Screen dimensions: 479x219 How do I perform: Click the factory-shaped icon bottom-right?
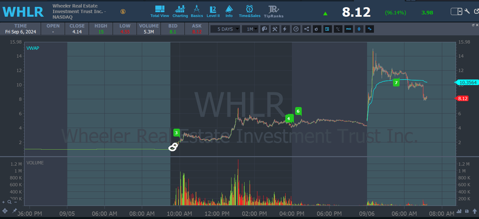pyautogui.click(x=460, y=211)
